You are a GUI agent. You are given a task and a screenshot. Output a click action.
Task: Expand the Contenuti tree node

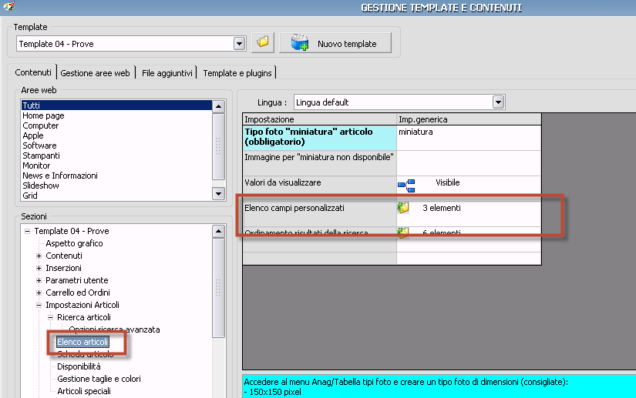(39, 256)
